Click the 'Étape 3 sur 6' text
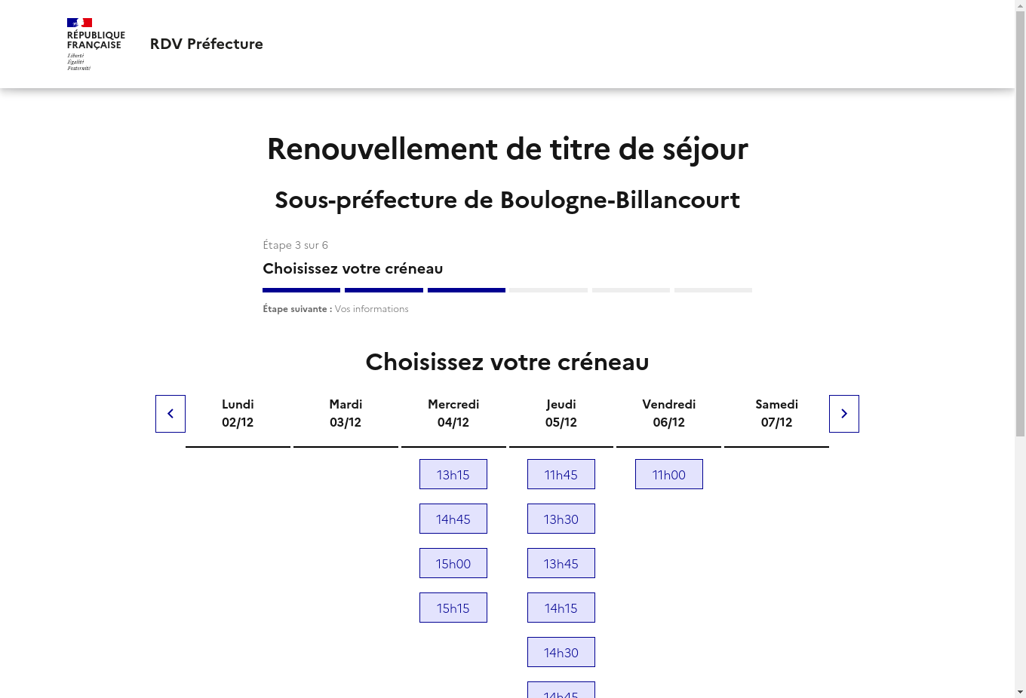 (x=296, y=245)
